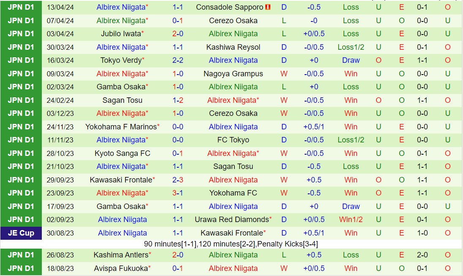
Task: Open the Kyoto Sanga FC link
Action: tap(123, 153)
